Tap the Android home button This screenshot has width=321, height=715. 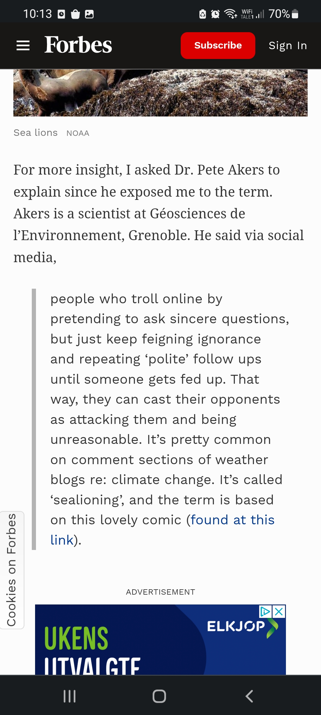pyautogui.click(x=159, y=696)
